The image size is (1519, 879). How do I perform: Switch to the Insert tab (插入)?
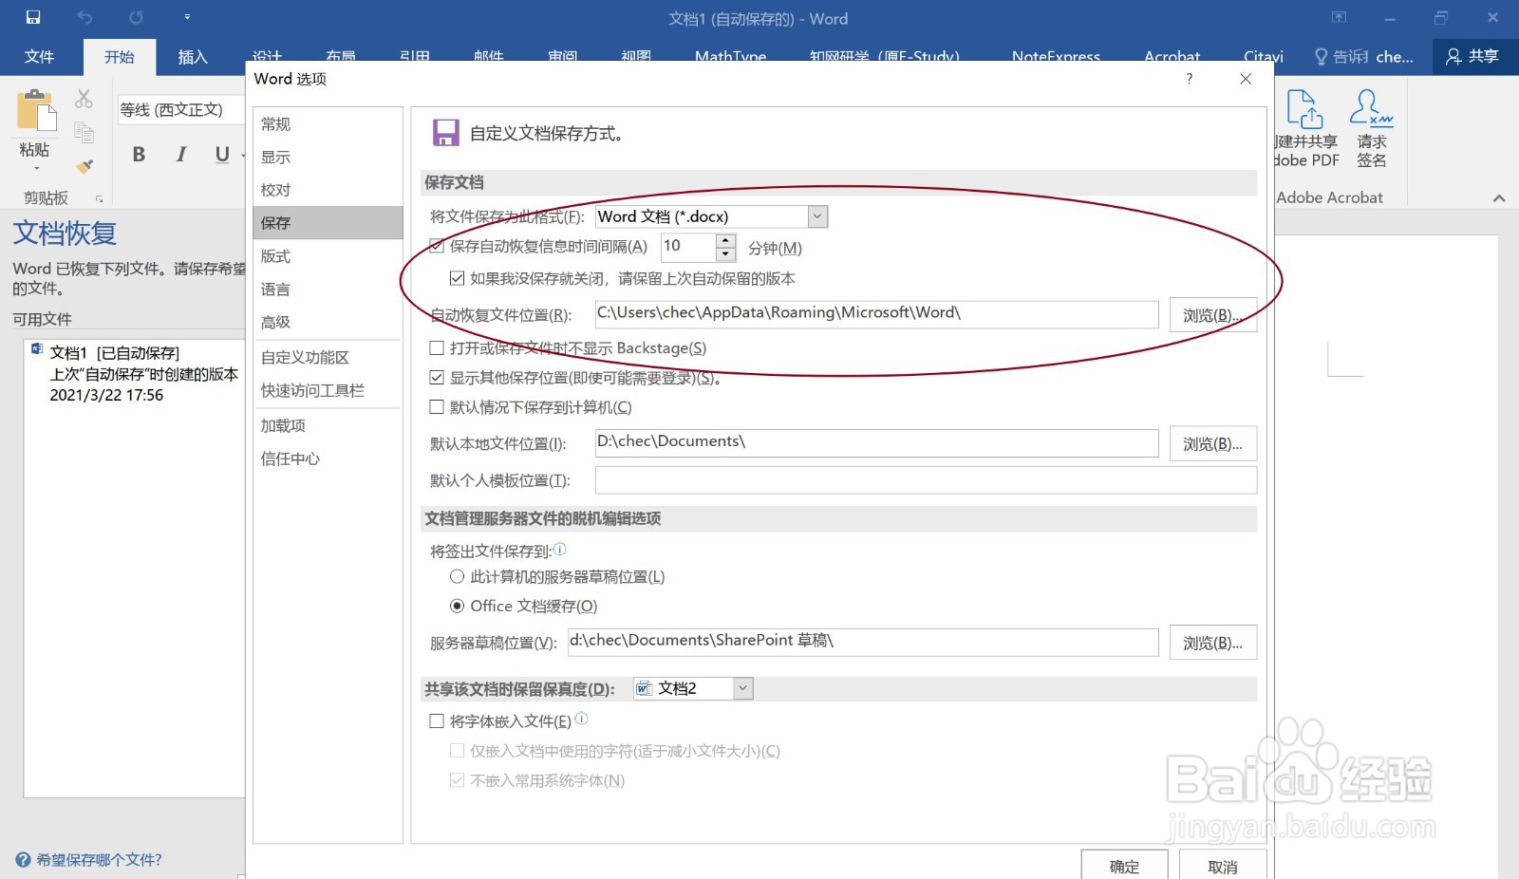coord(193,57)
